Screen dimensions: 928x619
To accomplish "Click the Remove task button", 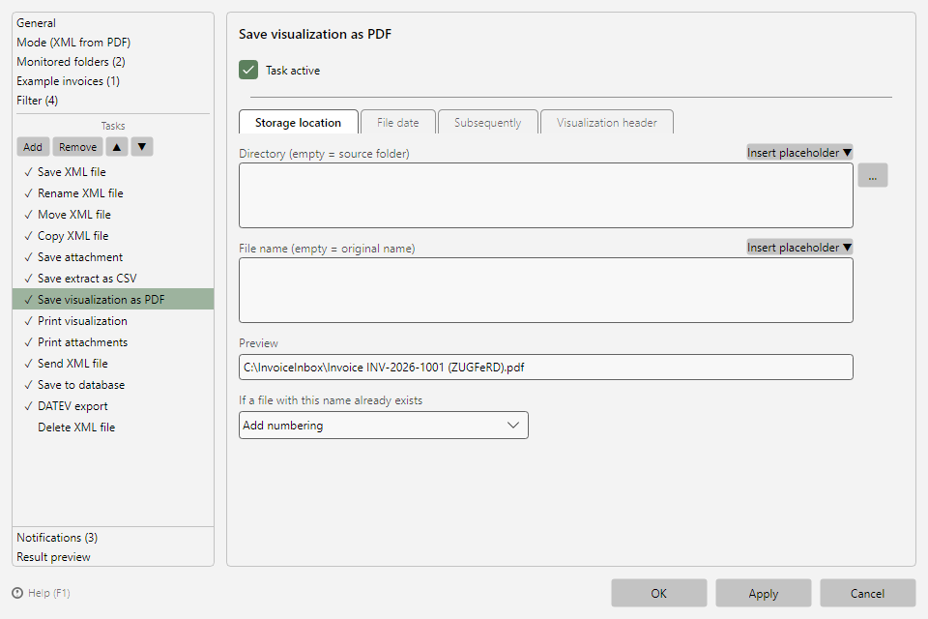I will tap(77, 147).
